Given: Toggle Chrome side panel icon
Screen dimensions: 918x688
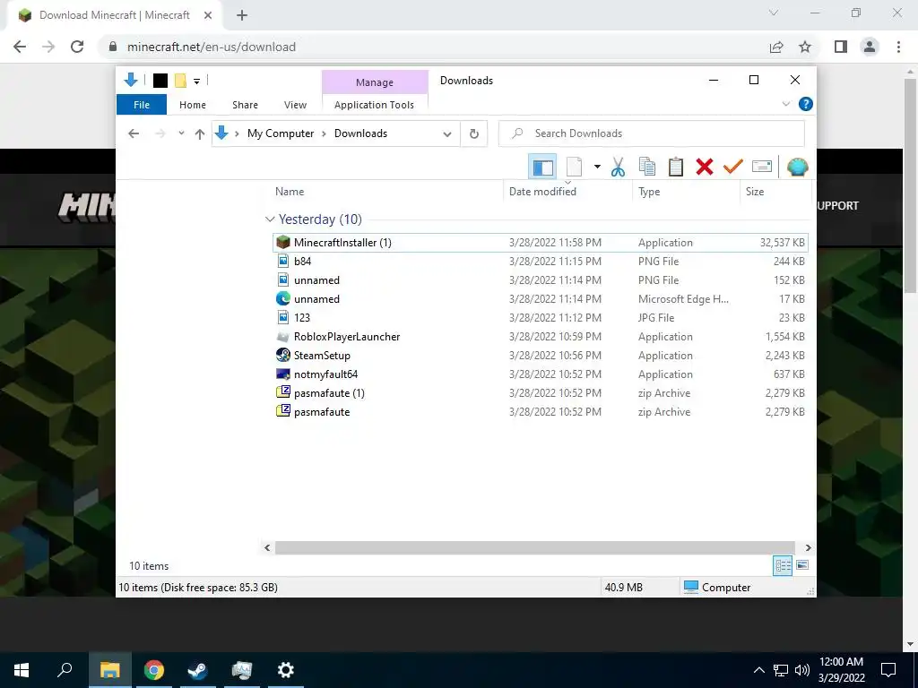Looking at the screenshot, I should pos(841,47).
